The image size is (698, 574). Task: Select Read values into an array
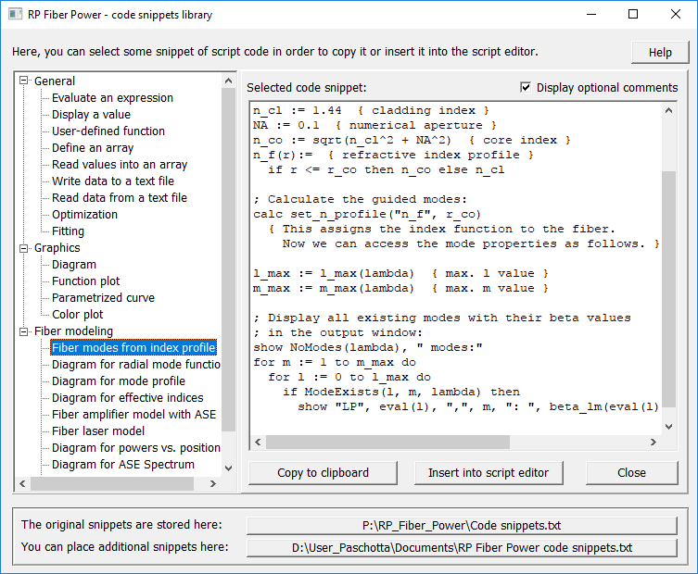pos(120,165)
